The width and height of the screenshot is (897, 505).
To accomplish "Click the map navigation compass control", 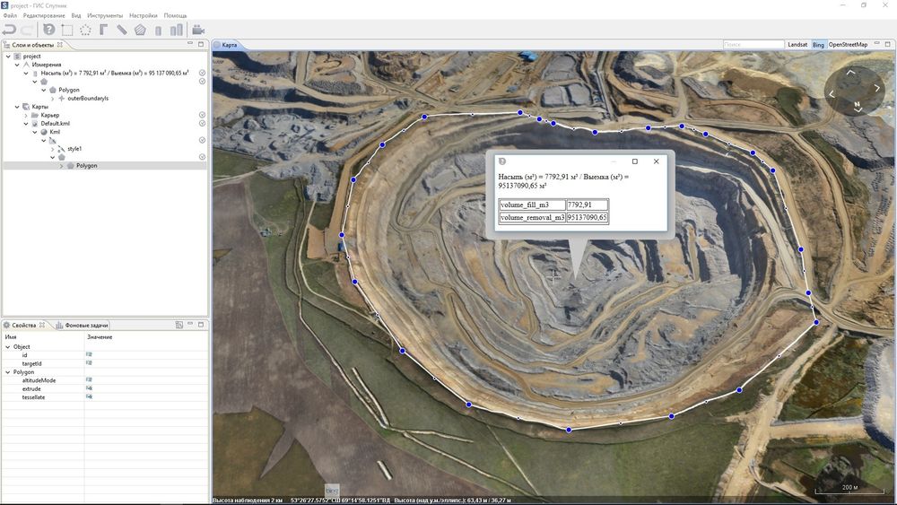I will (854, 91).
